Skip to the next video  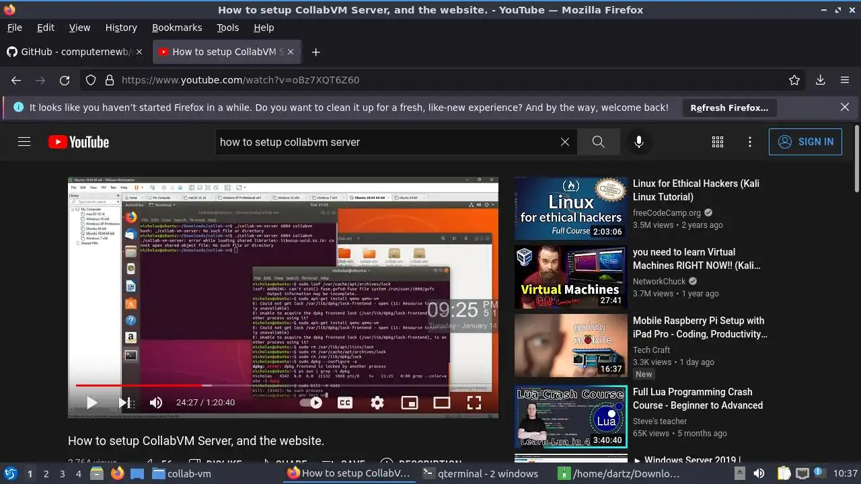tap(124, 403)
